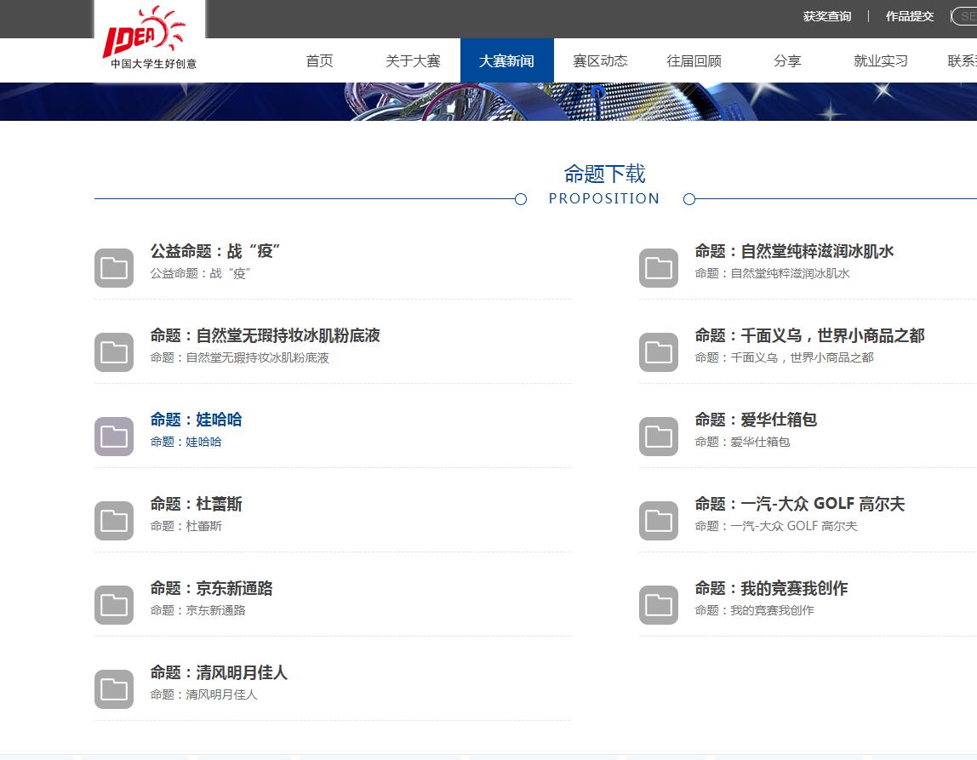Click the 获奖查询 link
Image resolution: width=977 pixels, height=760 pixels.
tap(826, 16)
